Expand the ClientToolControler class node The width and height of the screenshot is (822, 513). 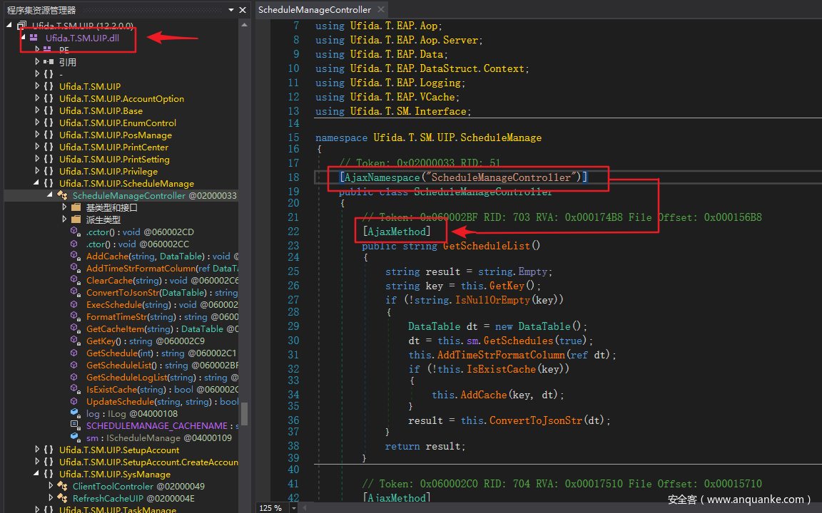coord(50,487)
